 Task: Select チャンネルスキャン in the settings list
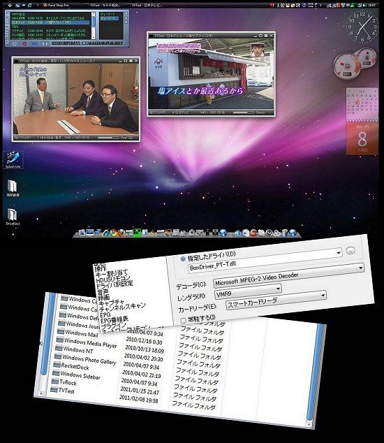122,307
